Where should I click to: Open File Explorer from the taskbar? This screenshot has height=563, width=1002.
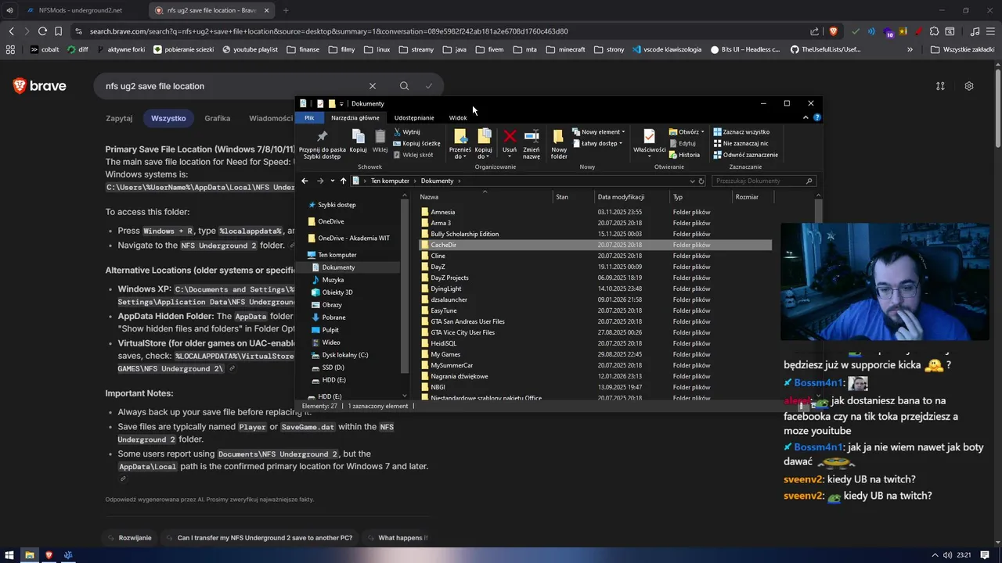[x=29, y=555]
